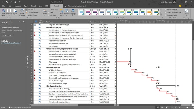The image size is (194, 109).
Task: Collapse the ribbon with the arrow
Action: (x=193, y=18)
